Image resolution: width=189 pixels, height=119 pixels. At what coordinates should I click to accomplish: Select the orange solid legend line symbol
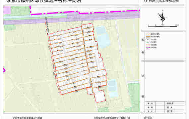click(148, 37)
